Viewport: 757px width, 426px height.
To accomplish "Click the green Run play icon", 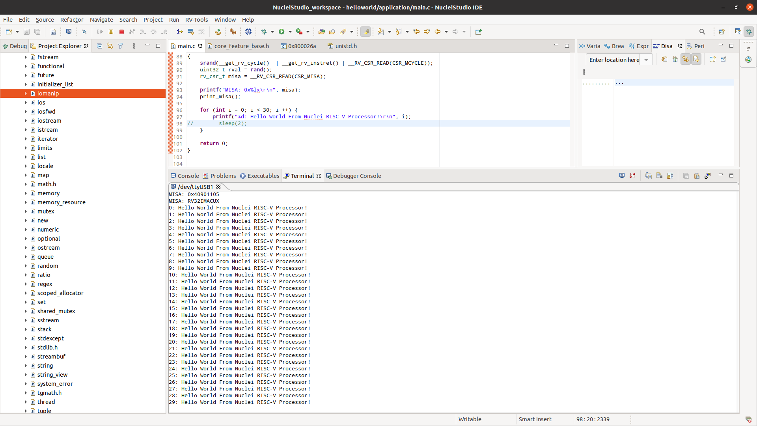I will click(282, 32).
